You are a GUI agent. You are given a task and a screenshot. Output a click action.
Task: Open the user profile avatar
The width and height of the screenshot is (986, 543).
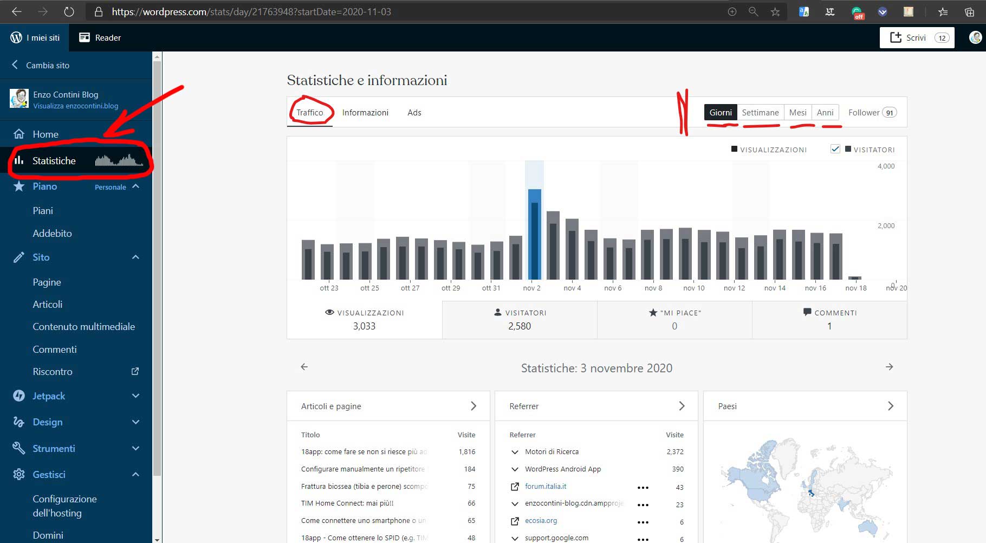975,37
